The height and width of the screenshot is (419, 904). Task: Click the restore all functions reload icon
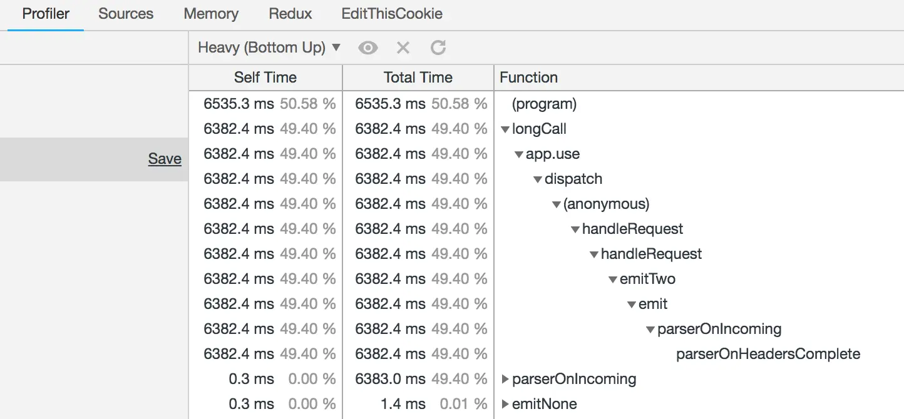click(x=438, y=48)
